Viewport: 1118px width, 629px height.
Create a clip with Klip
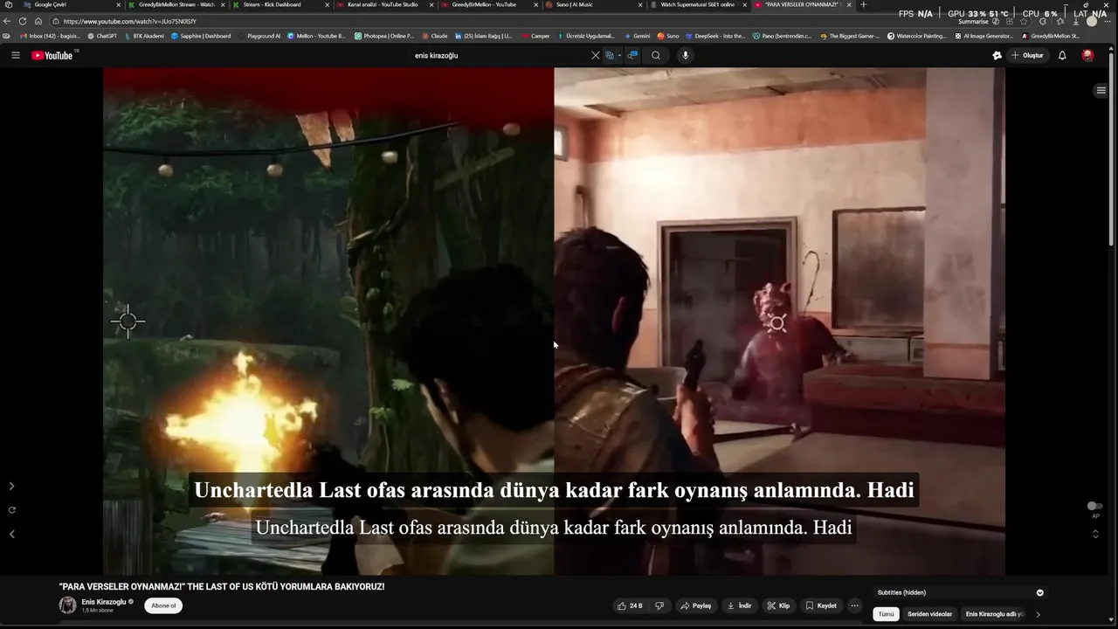click(x=778, y=605)
